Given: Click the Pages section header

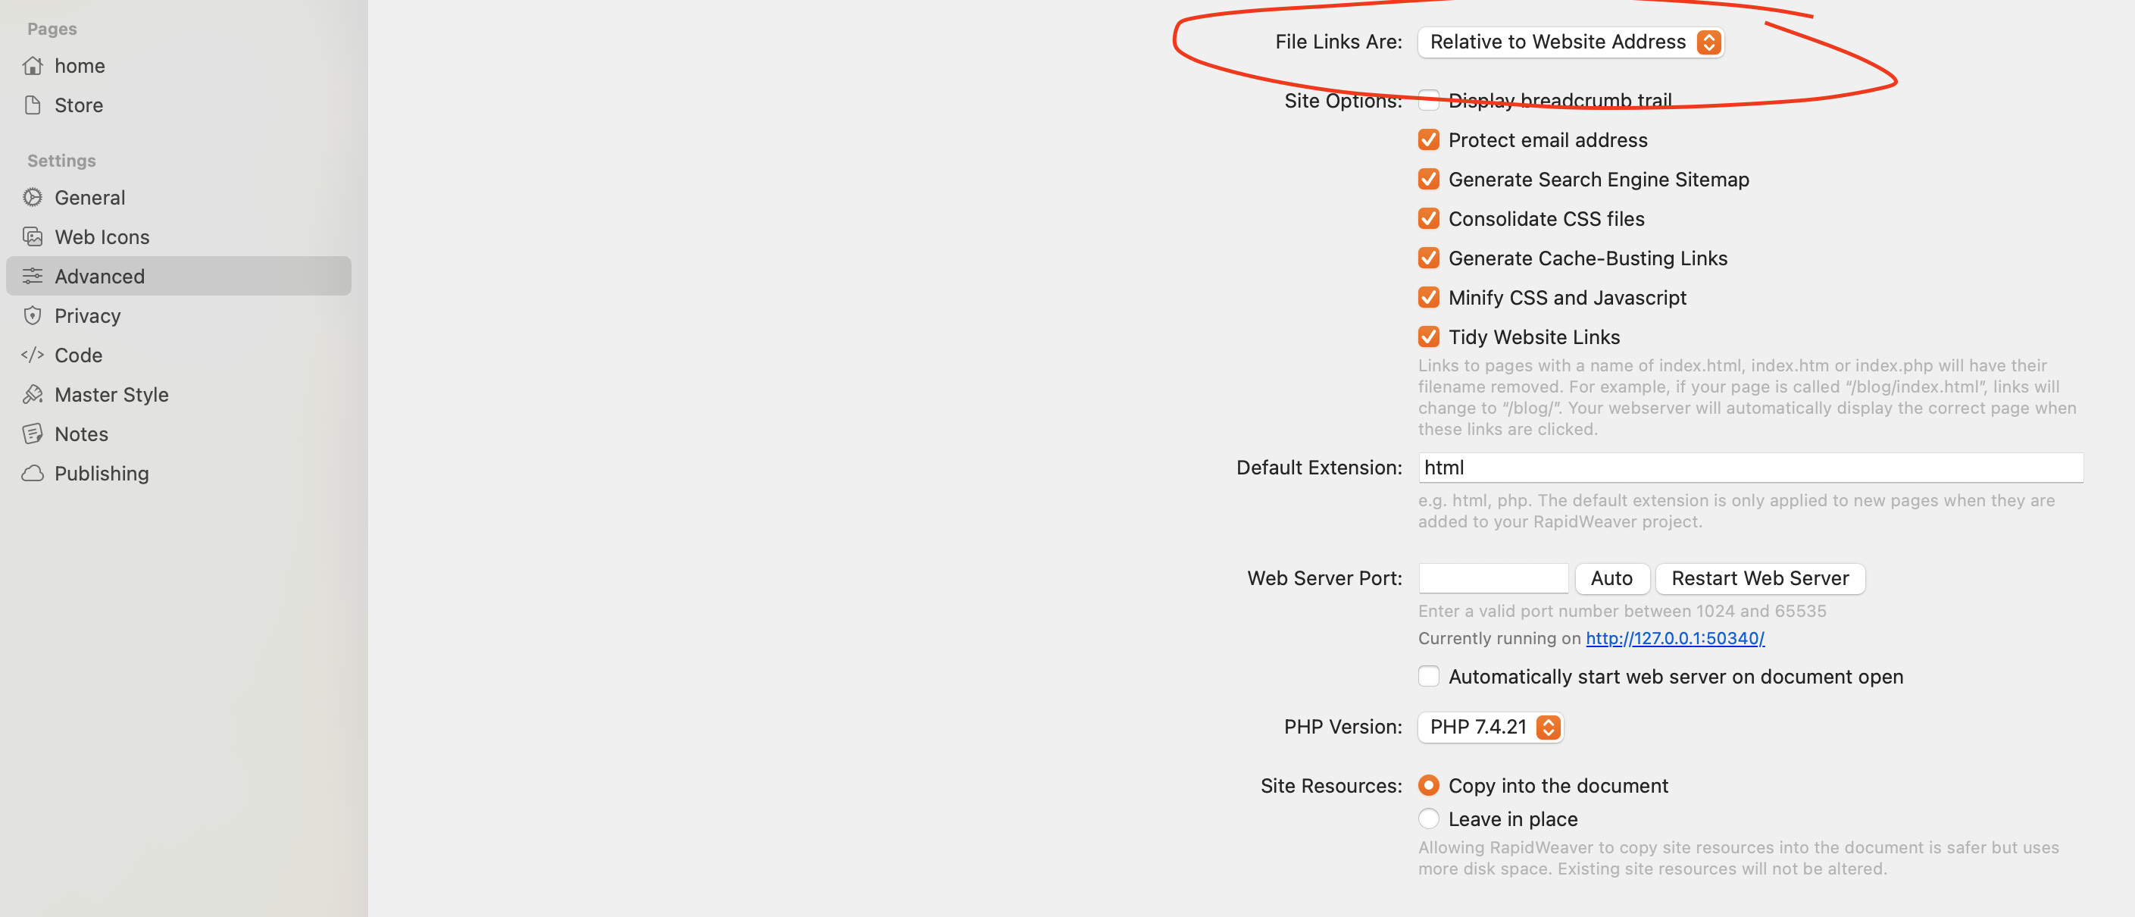Looking at the screenshot, I should (52, 29).
